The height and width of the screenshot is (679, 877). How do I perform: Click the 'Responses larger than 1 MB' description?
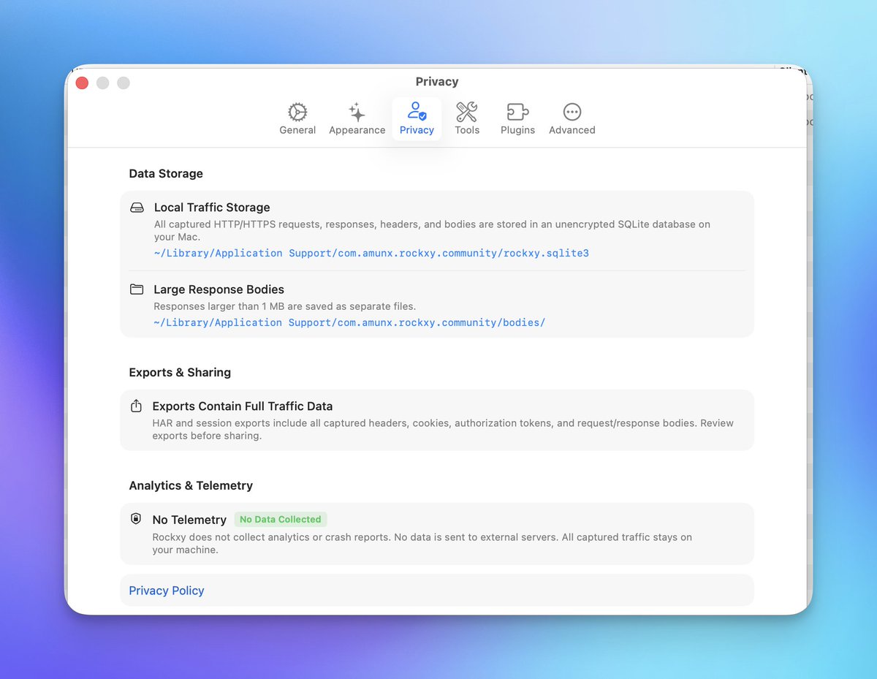[285, 306]
